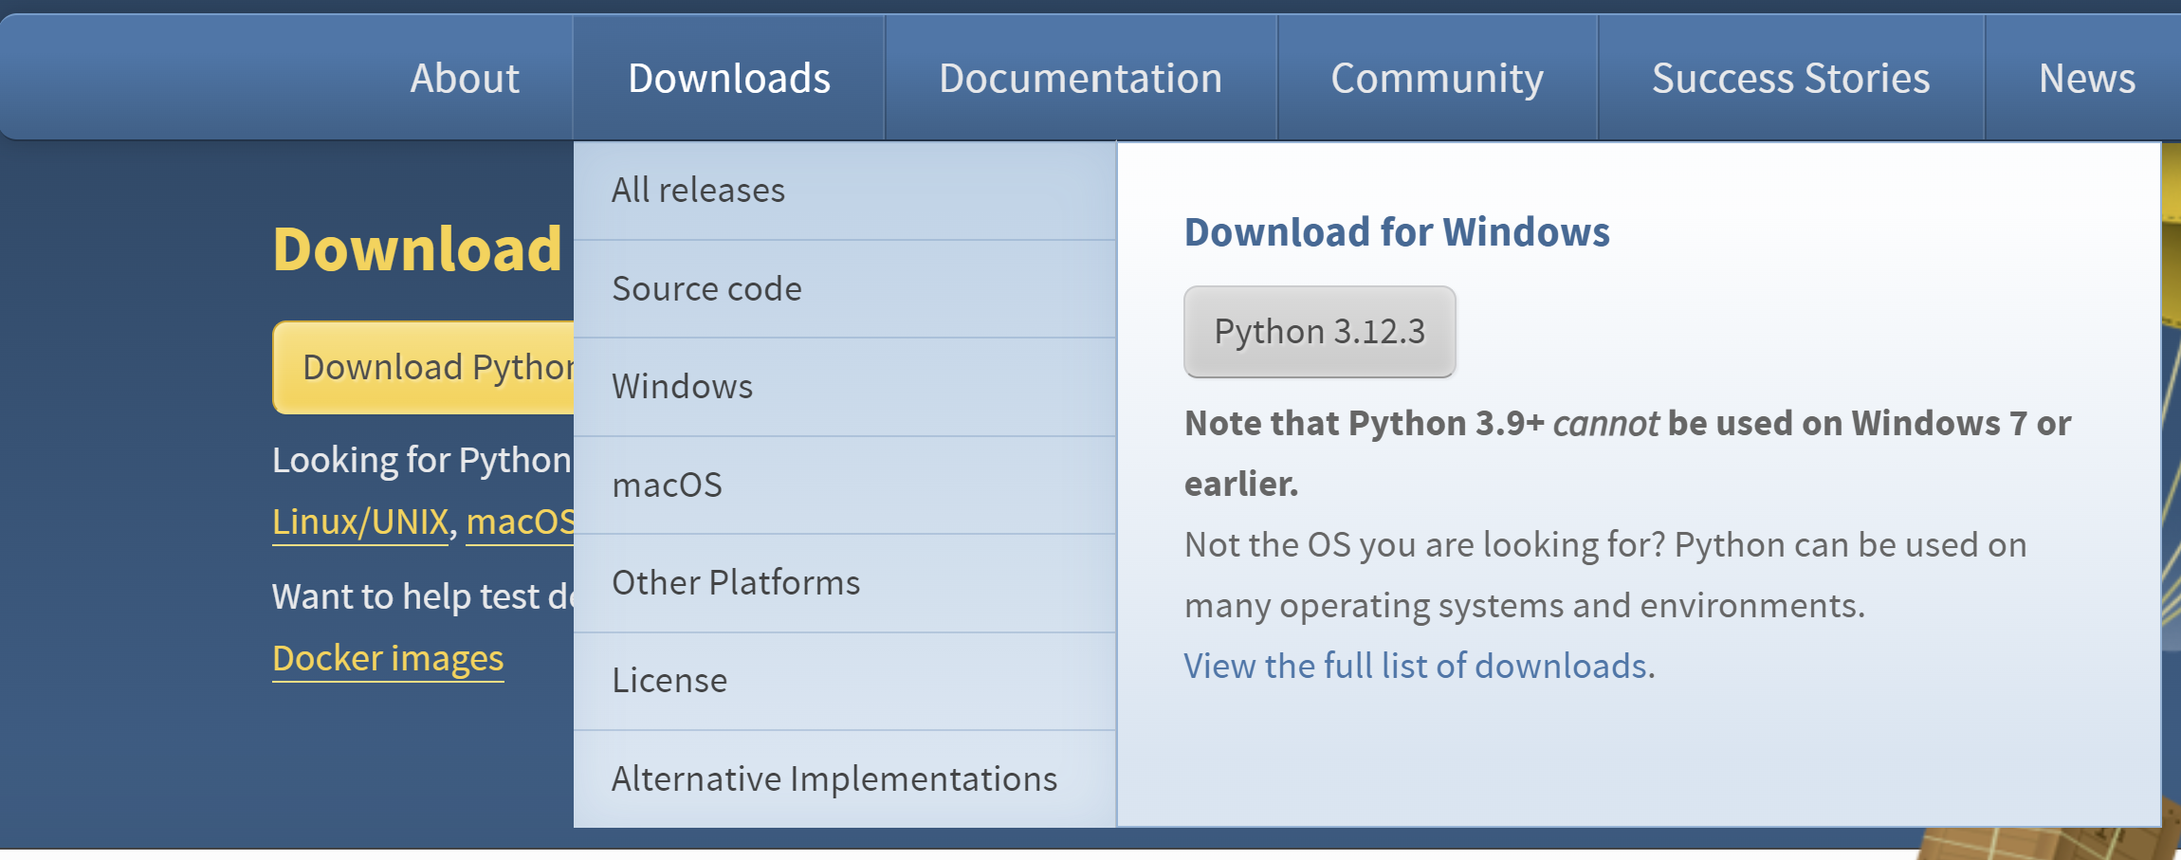Open the About menu in the navigation bar
This screenshot has width=2181, height=860.
[465, 79]
